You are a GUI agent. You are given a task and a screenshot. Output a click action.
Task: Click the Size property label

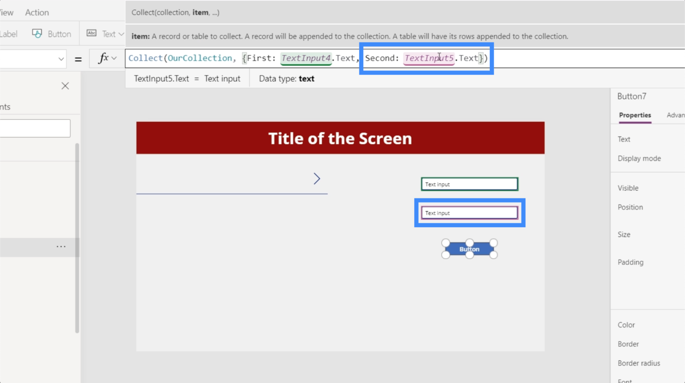(624, 235)
